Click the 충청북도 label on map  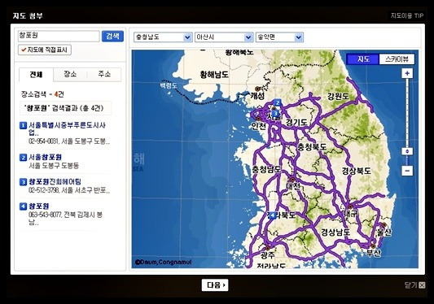[x=312, y=147]
